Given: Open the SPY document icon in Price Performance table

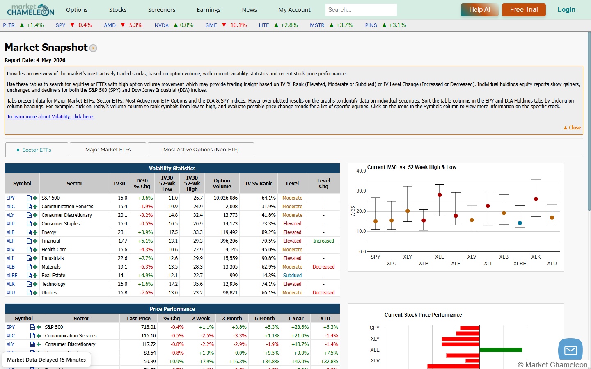Looking at the screenshot, I should tap(32, 327).
